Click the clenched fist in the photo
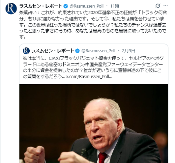The image size is (175, 163). coord(35,155)
